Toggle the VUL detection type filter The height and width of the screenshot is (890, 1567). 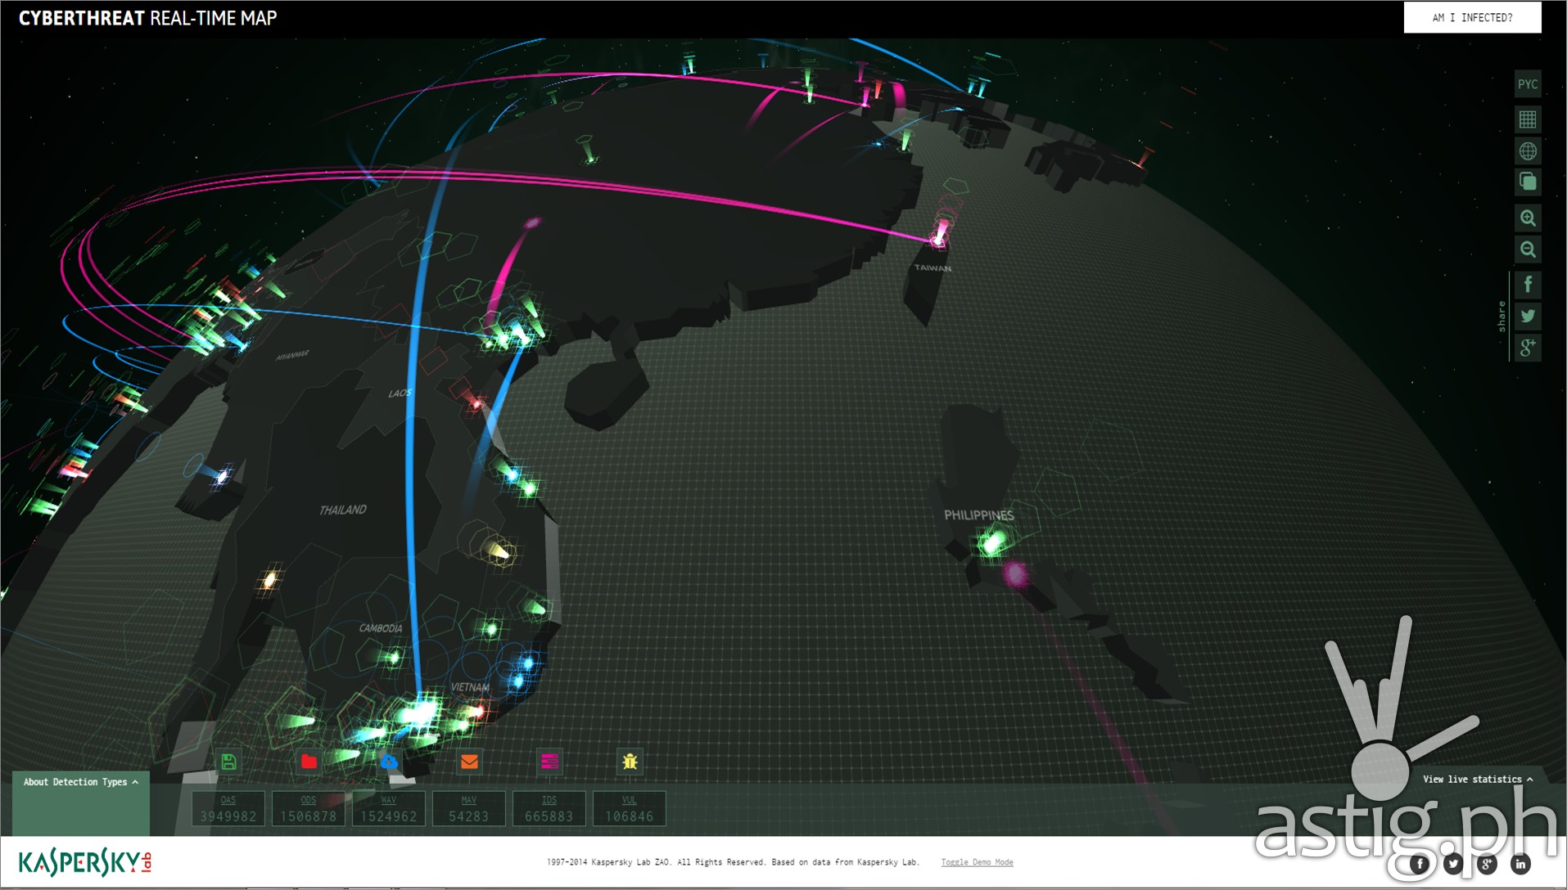point(628,808)
